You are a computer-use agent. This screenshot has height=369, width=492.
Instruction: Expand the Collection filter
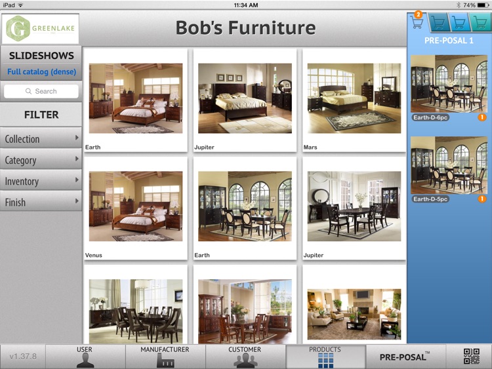click(41, 138)
